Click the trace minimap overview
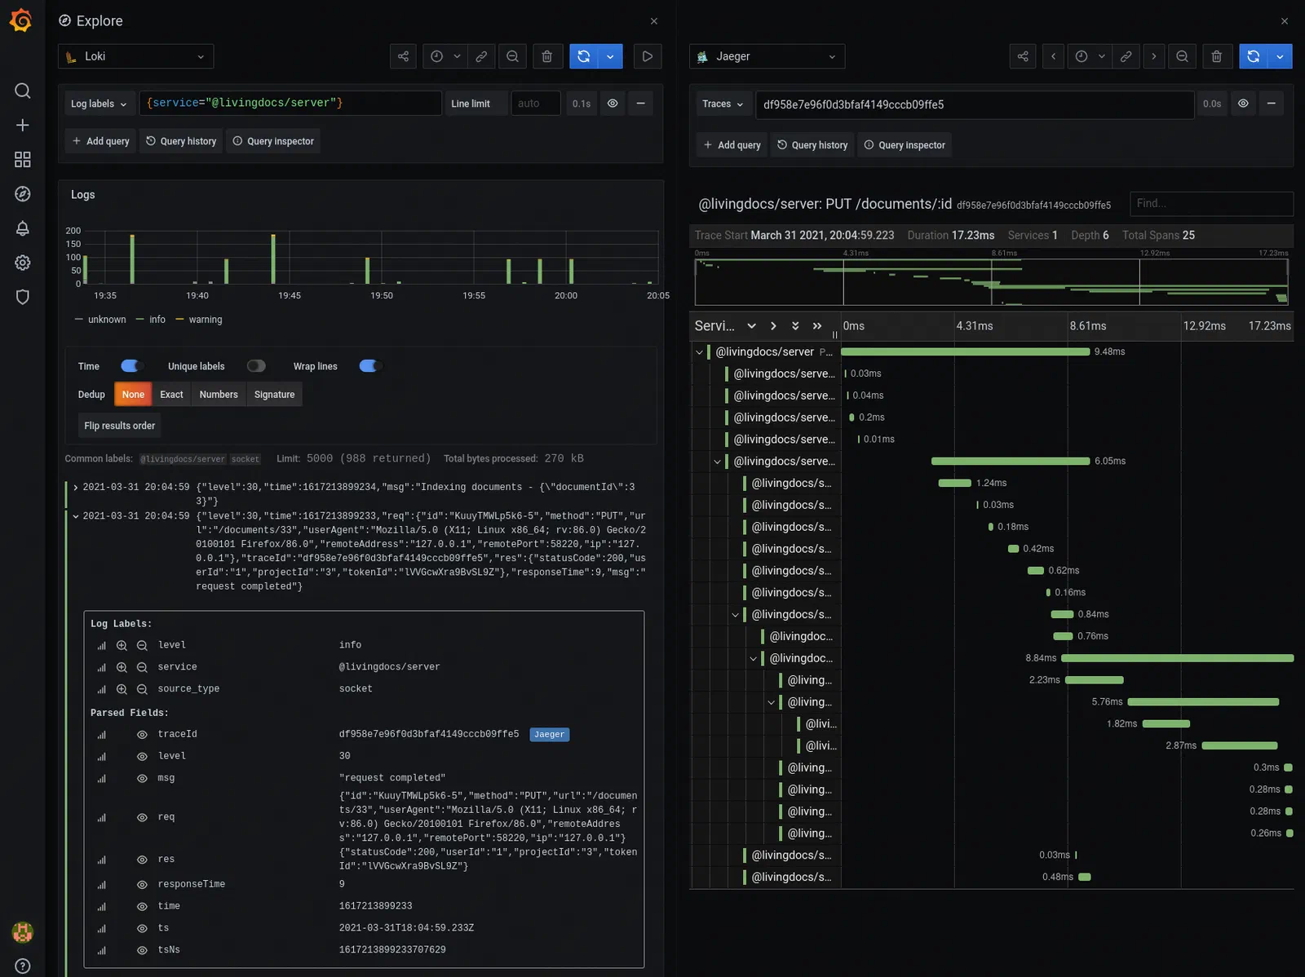Image resolution: width=1305 pixels, height=977 pixels. (991, 281)
